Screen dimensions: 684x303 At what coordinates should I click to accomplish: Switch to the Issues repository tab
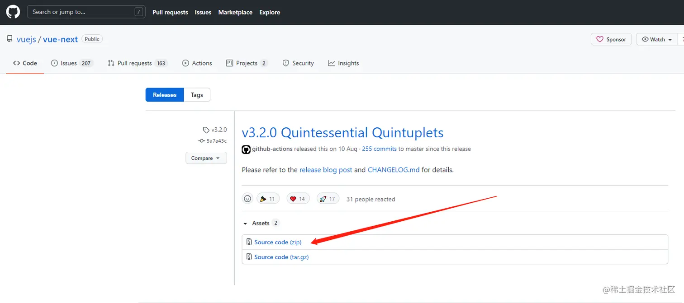(x=72, y=63)
